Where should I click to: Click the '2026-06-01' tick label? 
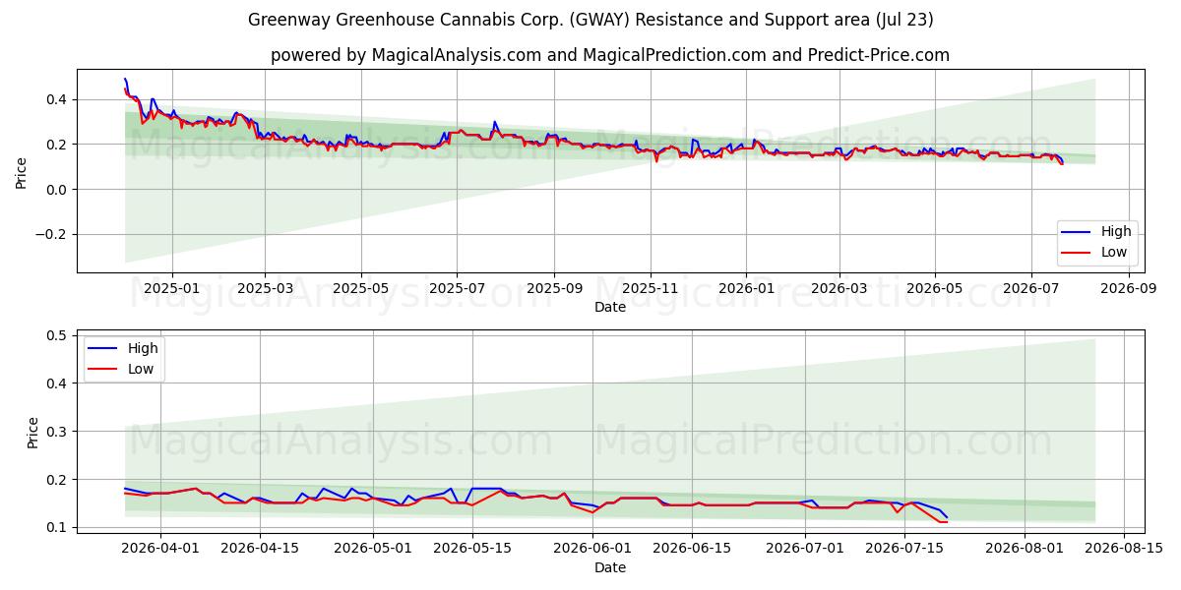click(593, 549)
